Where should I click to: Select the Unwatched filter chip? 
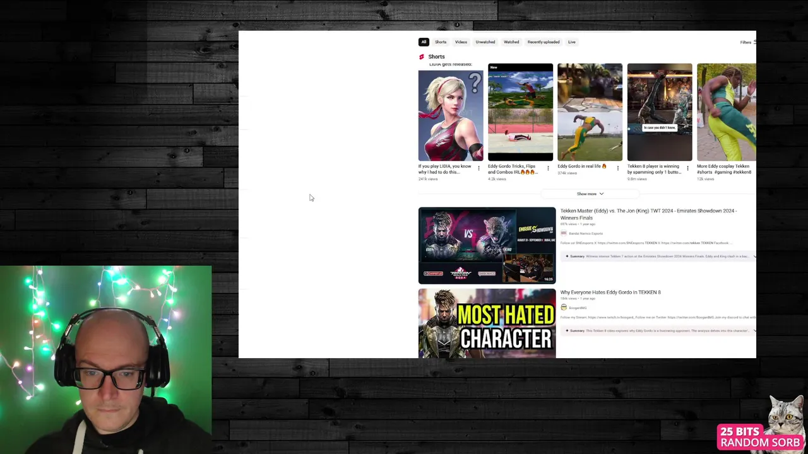click(x=485, y=42)
